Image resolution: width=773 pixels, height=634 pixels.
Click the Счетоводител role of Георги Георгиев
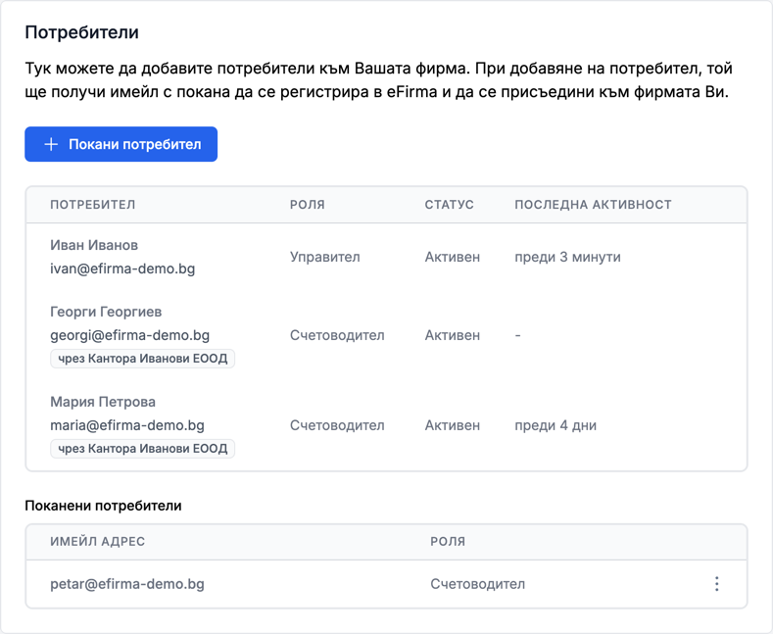337,335
